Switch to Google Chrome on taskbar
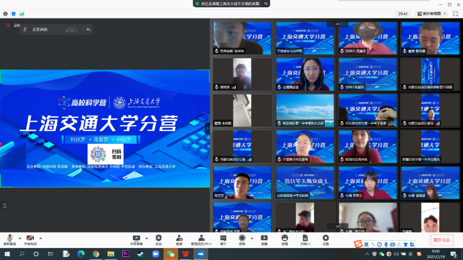The image size is (463, 260). click(x=96, y=254)
